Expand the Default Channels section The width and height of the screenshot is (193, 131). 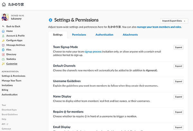[x=179, y=66]
